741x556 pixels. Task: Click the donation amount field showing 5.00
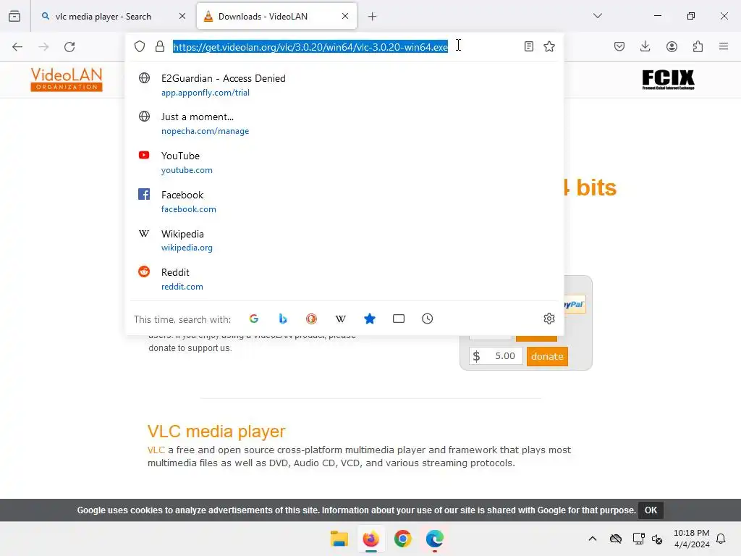(496, 356)
